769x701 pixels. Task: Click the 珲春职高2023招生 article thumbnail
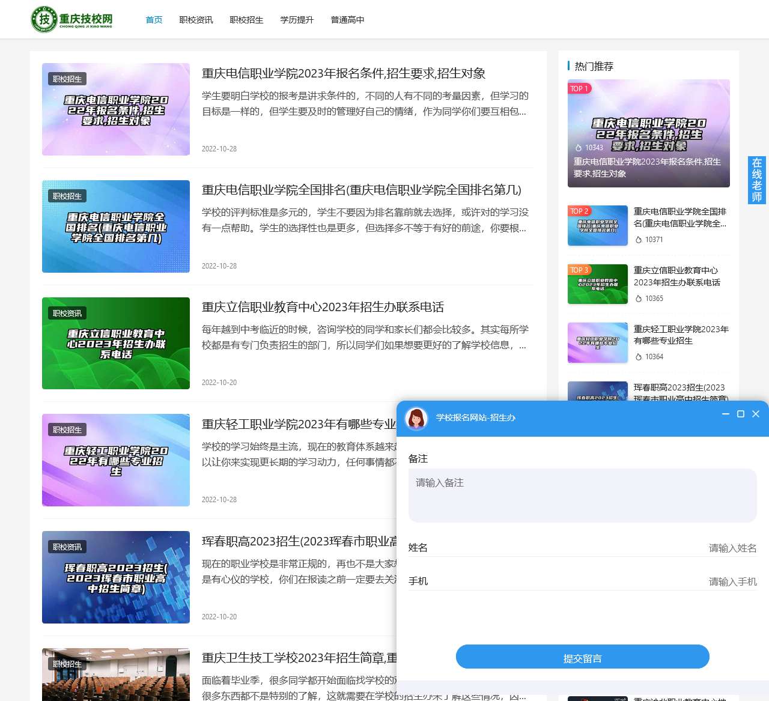coord(115,577)
